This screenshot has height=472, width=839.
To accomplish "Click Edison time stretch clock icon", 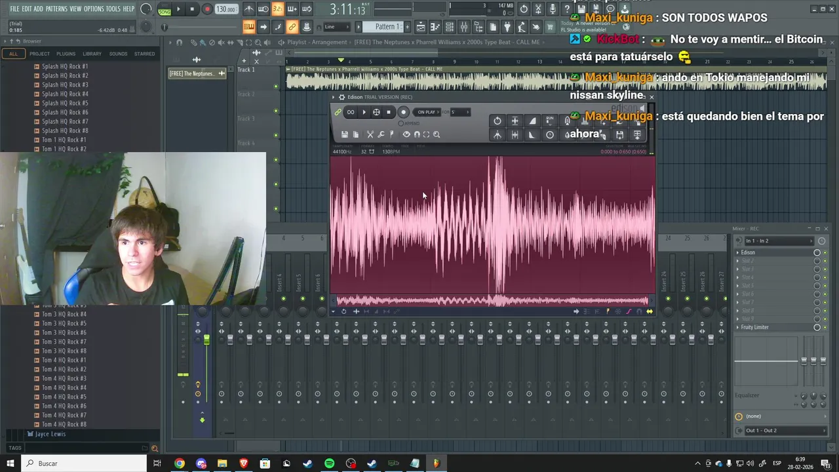I will [x=550, y=135].
